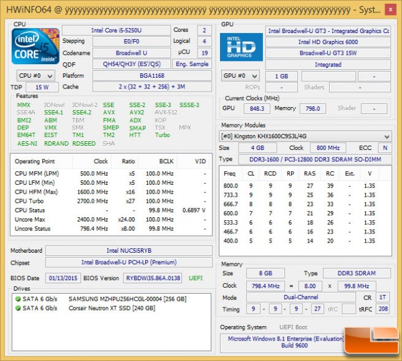Image resolution: width=402 pixels, height=361 pixels.
Task: Click the QH54/QH3Y (ES/QS) QDF value
Action: pos(132,64)
